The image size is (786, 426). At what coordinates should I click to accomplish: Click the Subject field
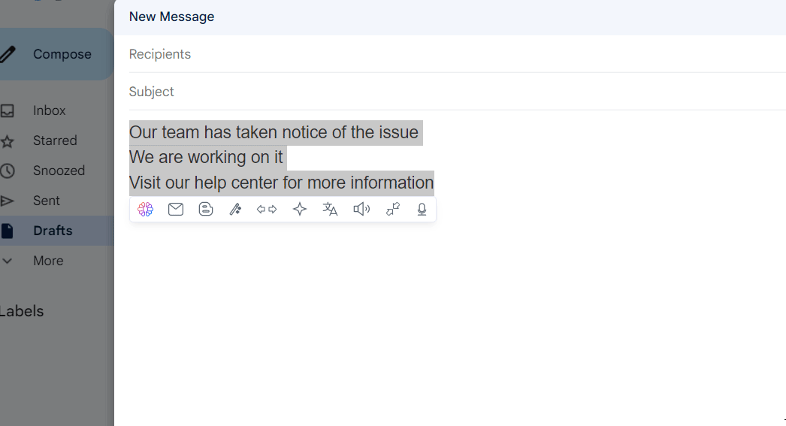pyautogui.click(x=451, y=92)
